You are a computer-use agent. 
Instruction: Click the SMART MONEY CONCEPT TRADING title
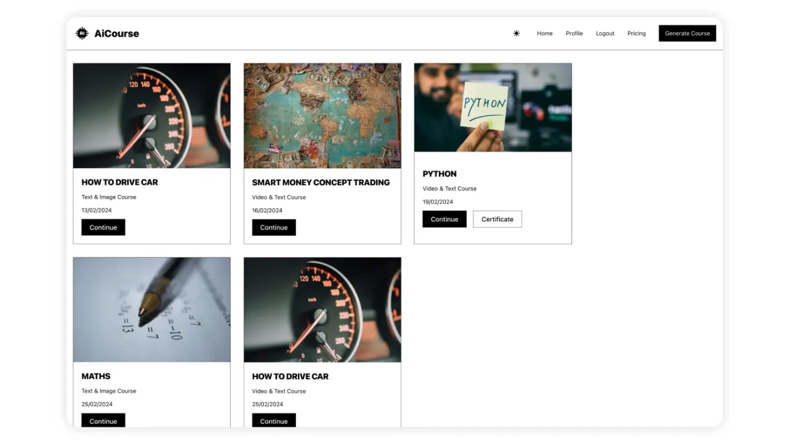[321, 183]
